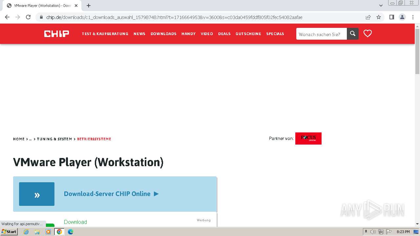Click the tab search chevron
Viewport: 420px width, 236px height.
381,6
